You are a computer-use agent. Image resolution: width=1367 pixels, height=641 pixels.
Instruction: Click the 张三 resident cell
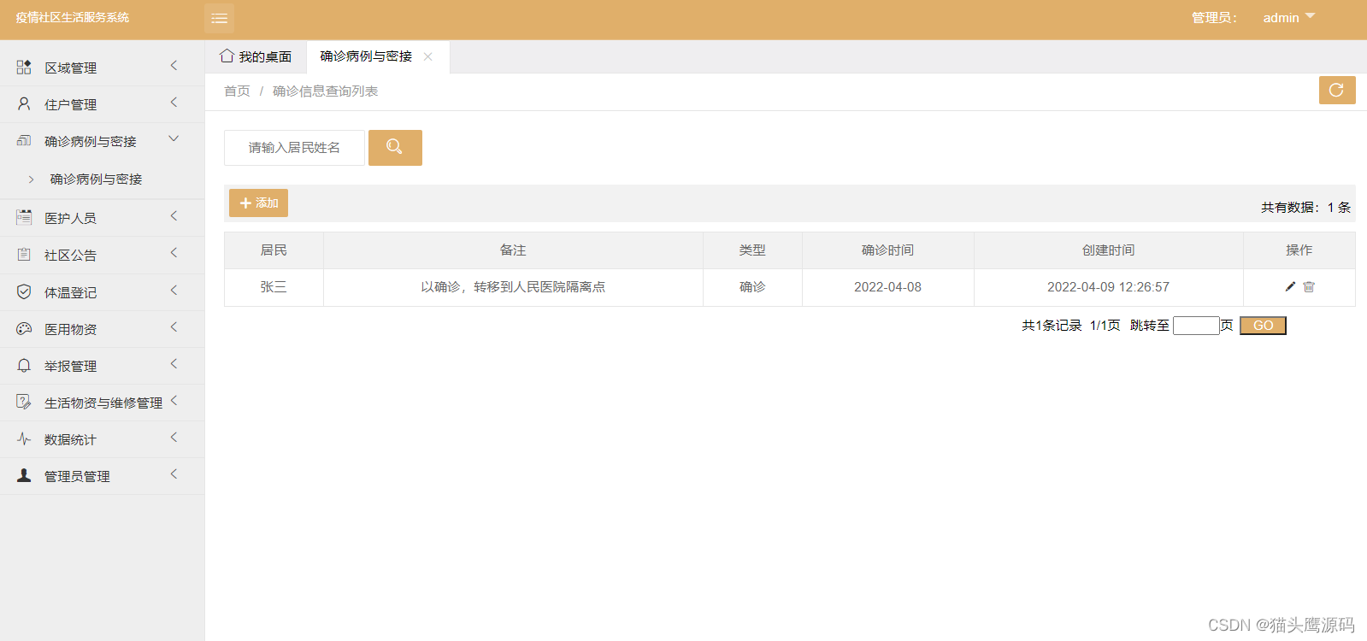274,287
